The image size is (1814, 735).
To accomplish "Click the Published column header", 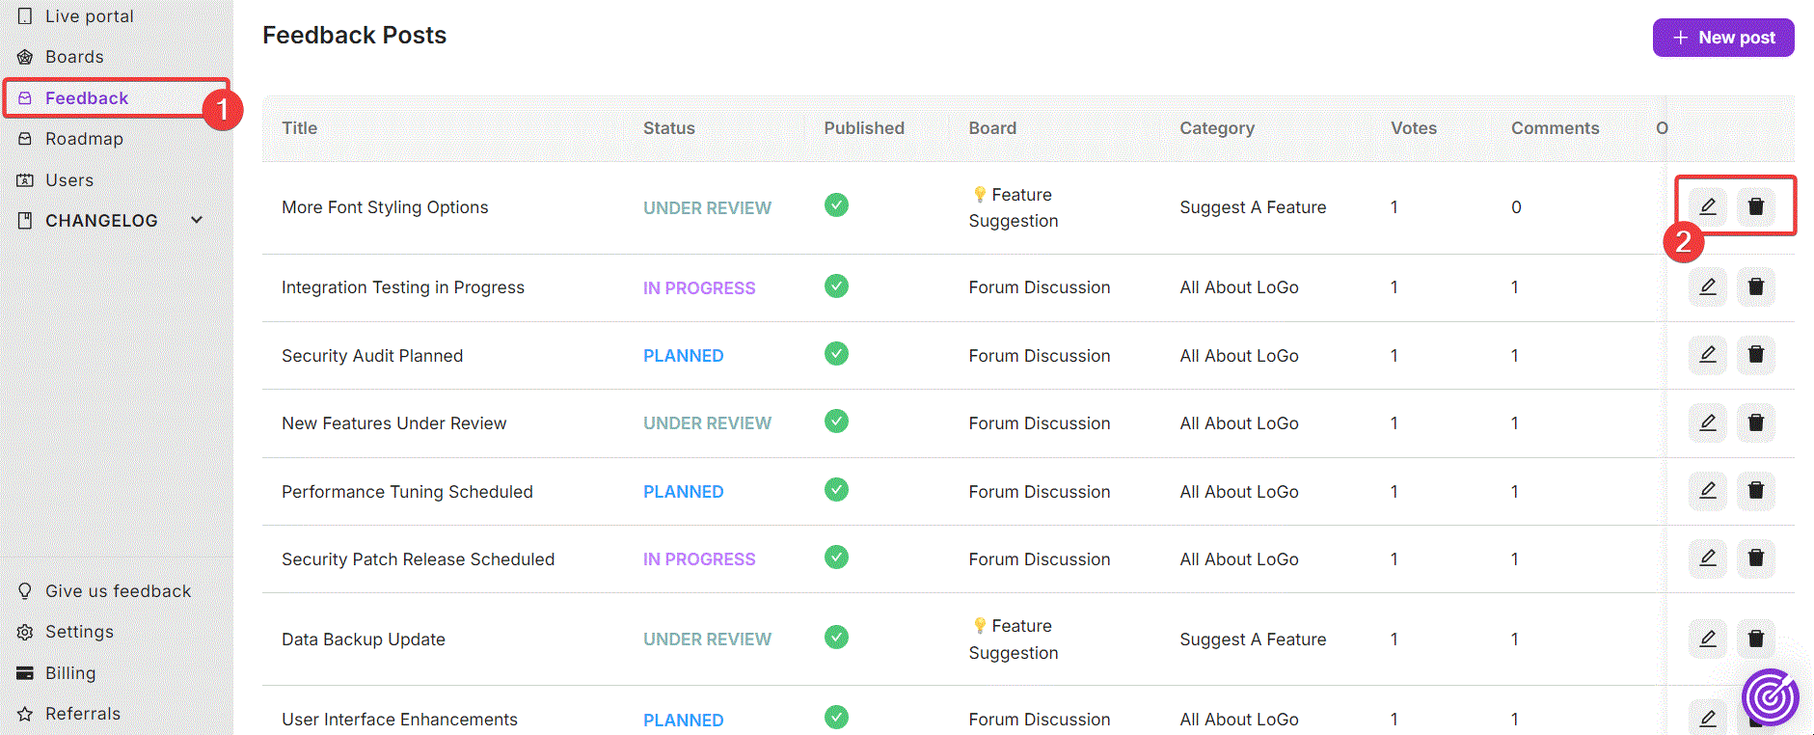I will point(864,128).
